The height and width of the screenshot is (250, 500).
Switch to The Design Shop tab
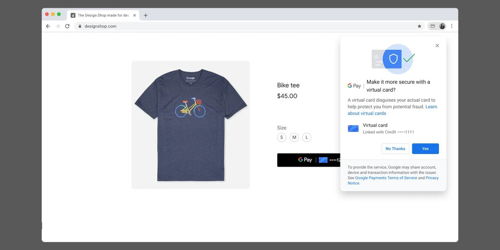point(102,15)
